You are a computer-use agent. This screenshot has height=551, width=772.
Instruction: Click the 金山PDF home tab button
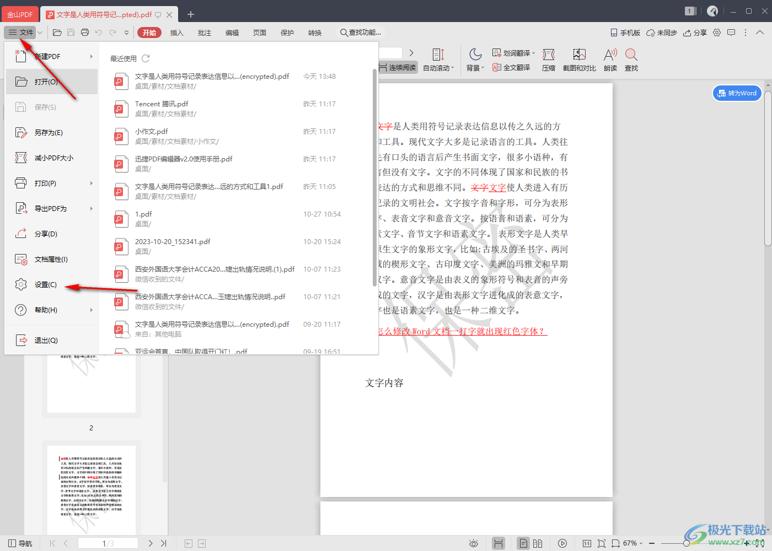[x=20, y=14]
